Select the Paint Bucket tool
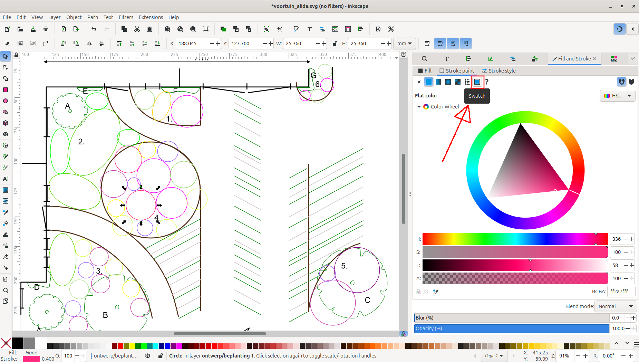The height and width of the screenshot is (362, 639). point(6,223)
